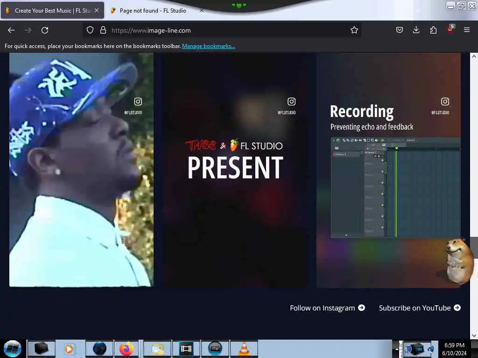Go back to the previous page
The height and width of the screenshot is (358, 478).
tap(11, 30)
